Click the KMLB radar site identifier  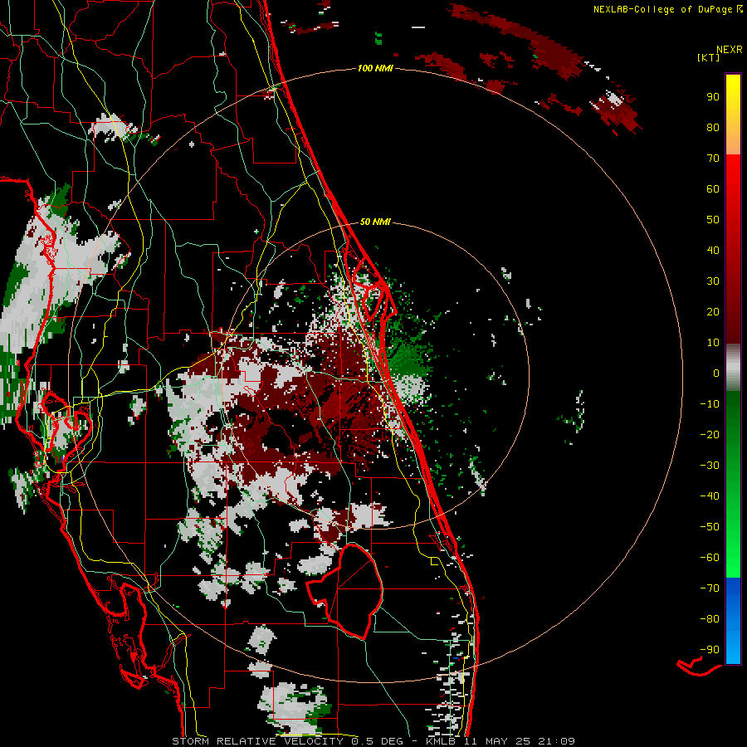[441, 741]
